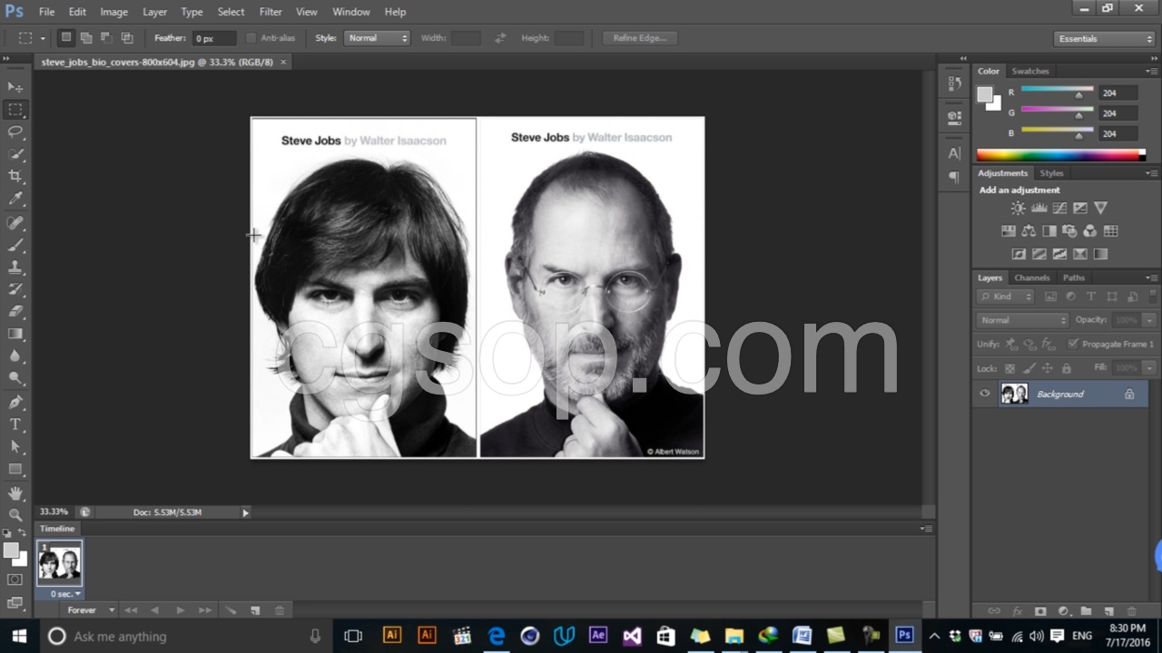Open the Image menu

(113, 12)
